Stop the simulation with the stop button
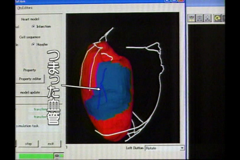The image size is (240, 160). pos(28,144)
